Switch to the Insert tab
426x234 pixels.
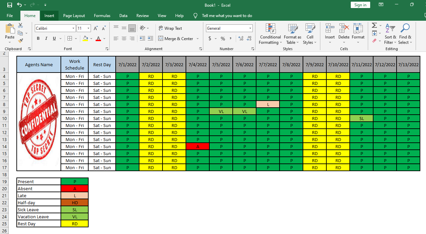49,16
